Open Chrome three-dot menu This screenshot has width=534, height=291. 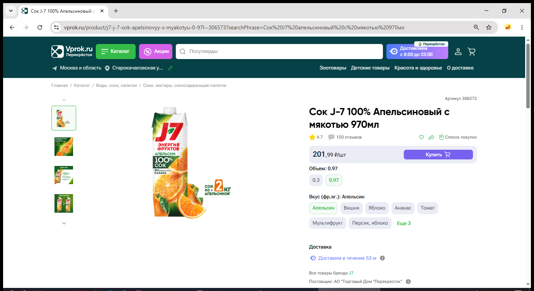coord(522,27)
